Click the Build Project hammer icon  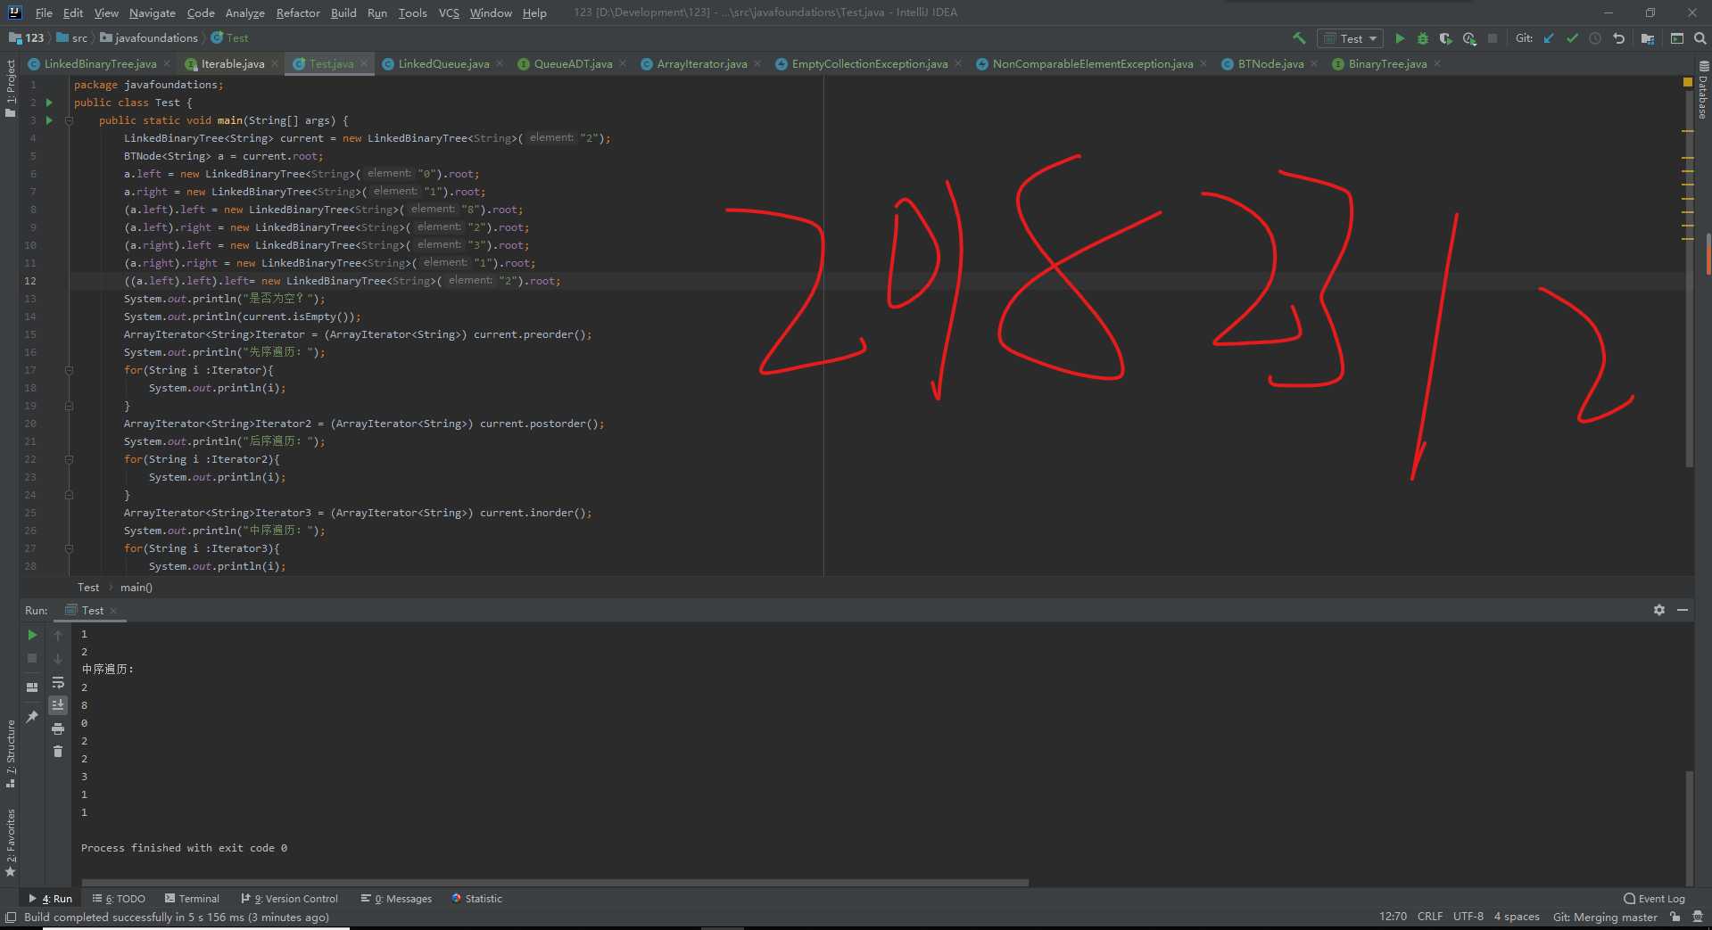1299,38
